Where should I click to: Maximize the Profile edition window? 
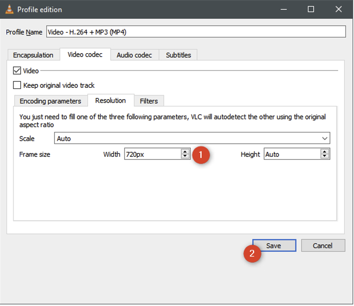click(311, 9)
